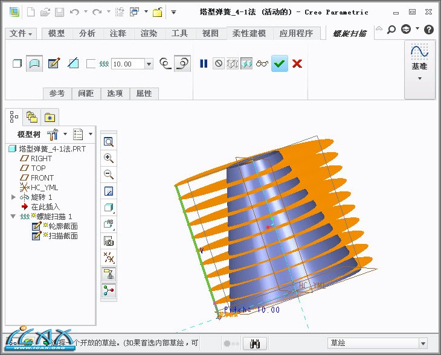The image size is (441, 355).
Task: Cancel the feature with red X
Action: 297,63
